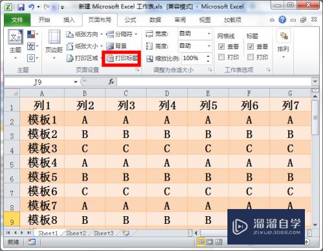Click the Insert Worksheet icon
The width and height of the screenshot is (323, 251).
tap(126, 233)
